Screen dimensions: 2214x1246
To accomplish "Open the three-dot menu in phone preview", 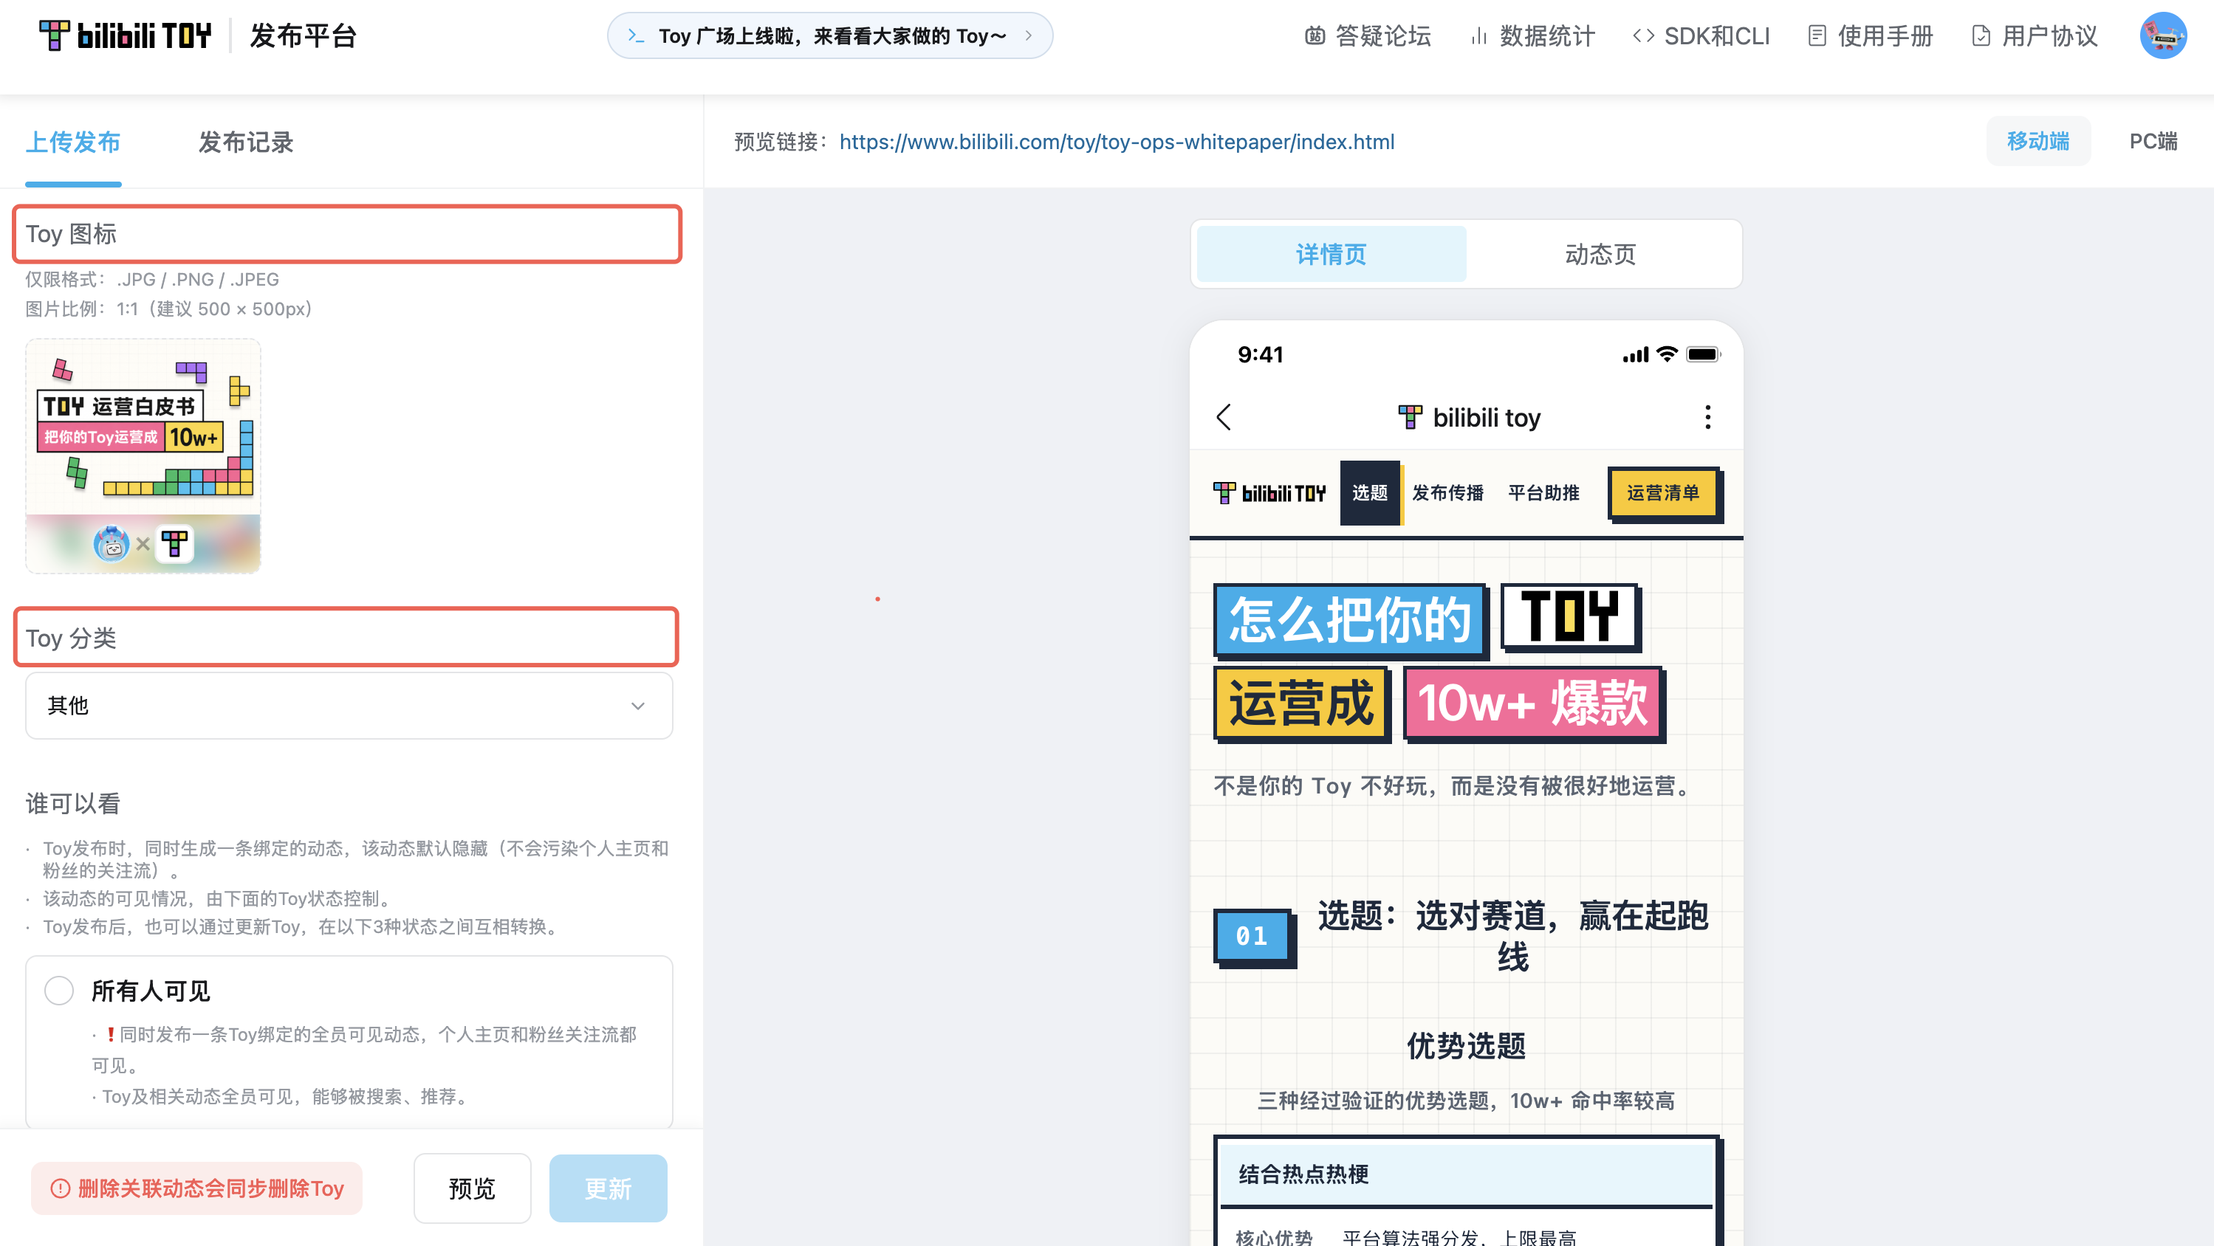I will coord(1707,417).
